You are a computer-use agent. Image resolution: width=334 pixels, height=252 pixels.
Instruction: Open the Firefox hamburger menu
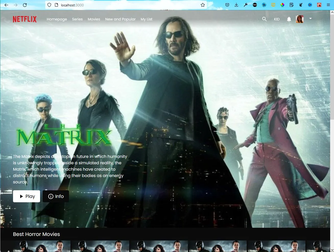pyautogui.click(x=328, y=5)
